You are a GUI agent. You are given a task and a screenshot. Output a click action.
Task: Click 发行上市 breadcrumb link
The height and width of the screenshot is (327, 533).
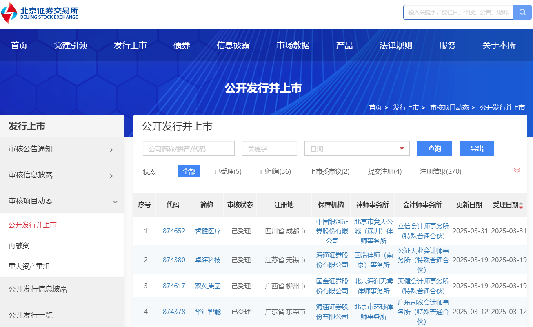click(x=406, y=108)
